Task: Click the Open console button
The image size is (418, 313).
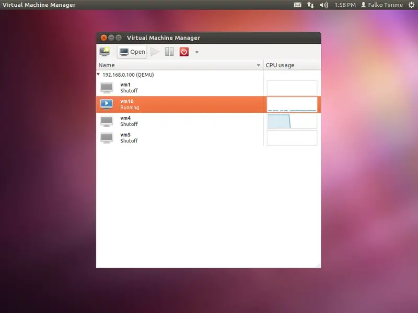Action: [132, 52]
